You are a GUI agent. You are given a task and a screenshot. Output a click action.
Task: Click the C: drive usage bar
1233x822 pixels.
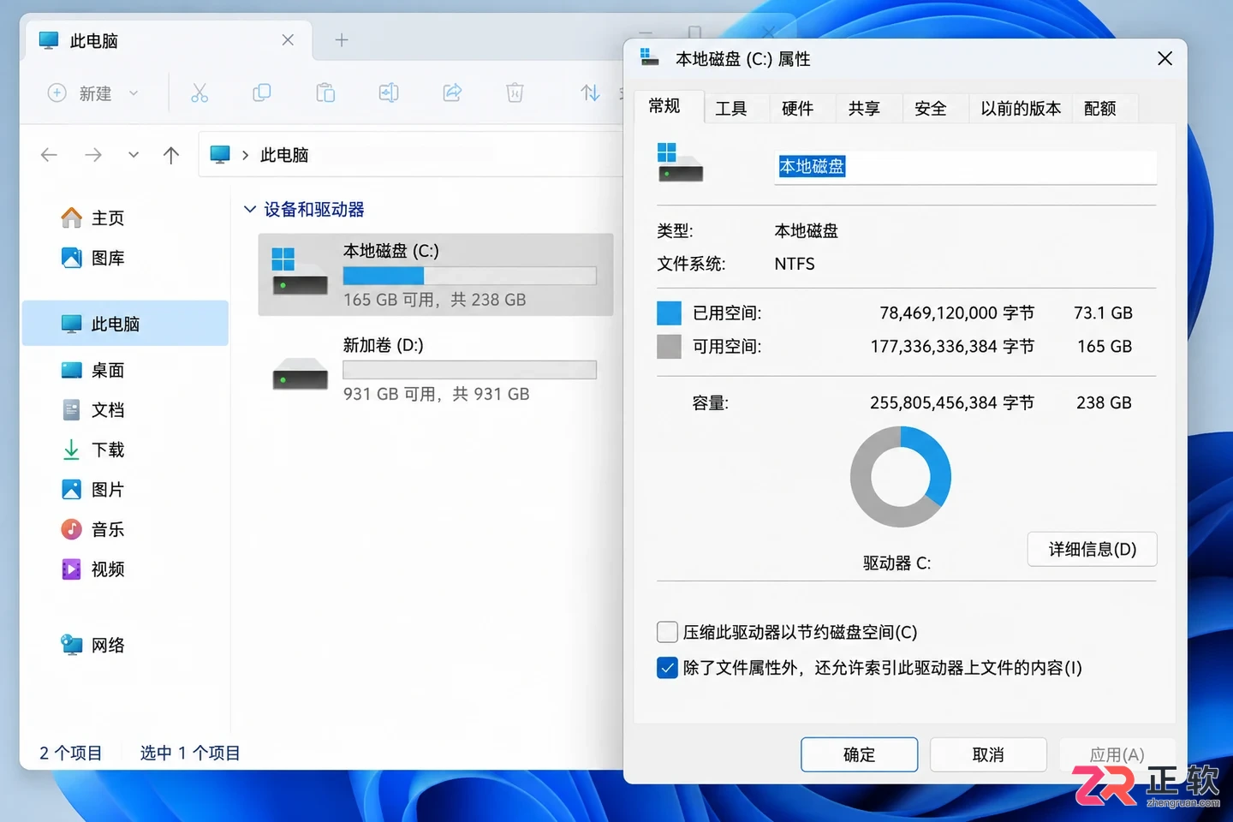[469, 276]
